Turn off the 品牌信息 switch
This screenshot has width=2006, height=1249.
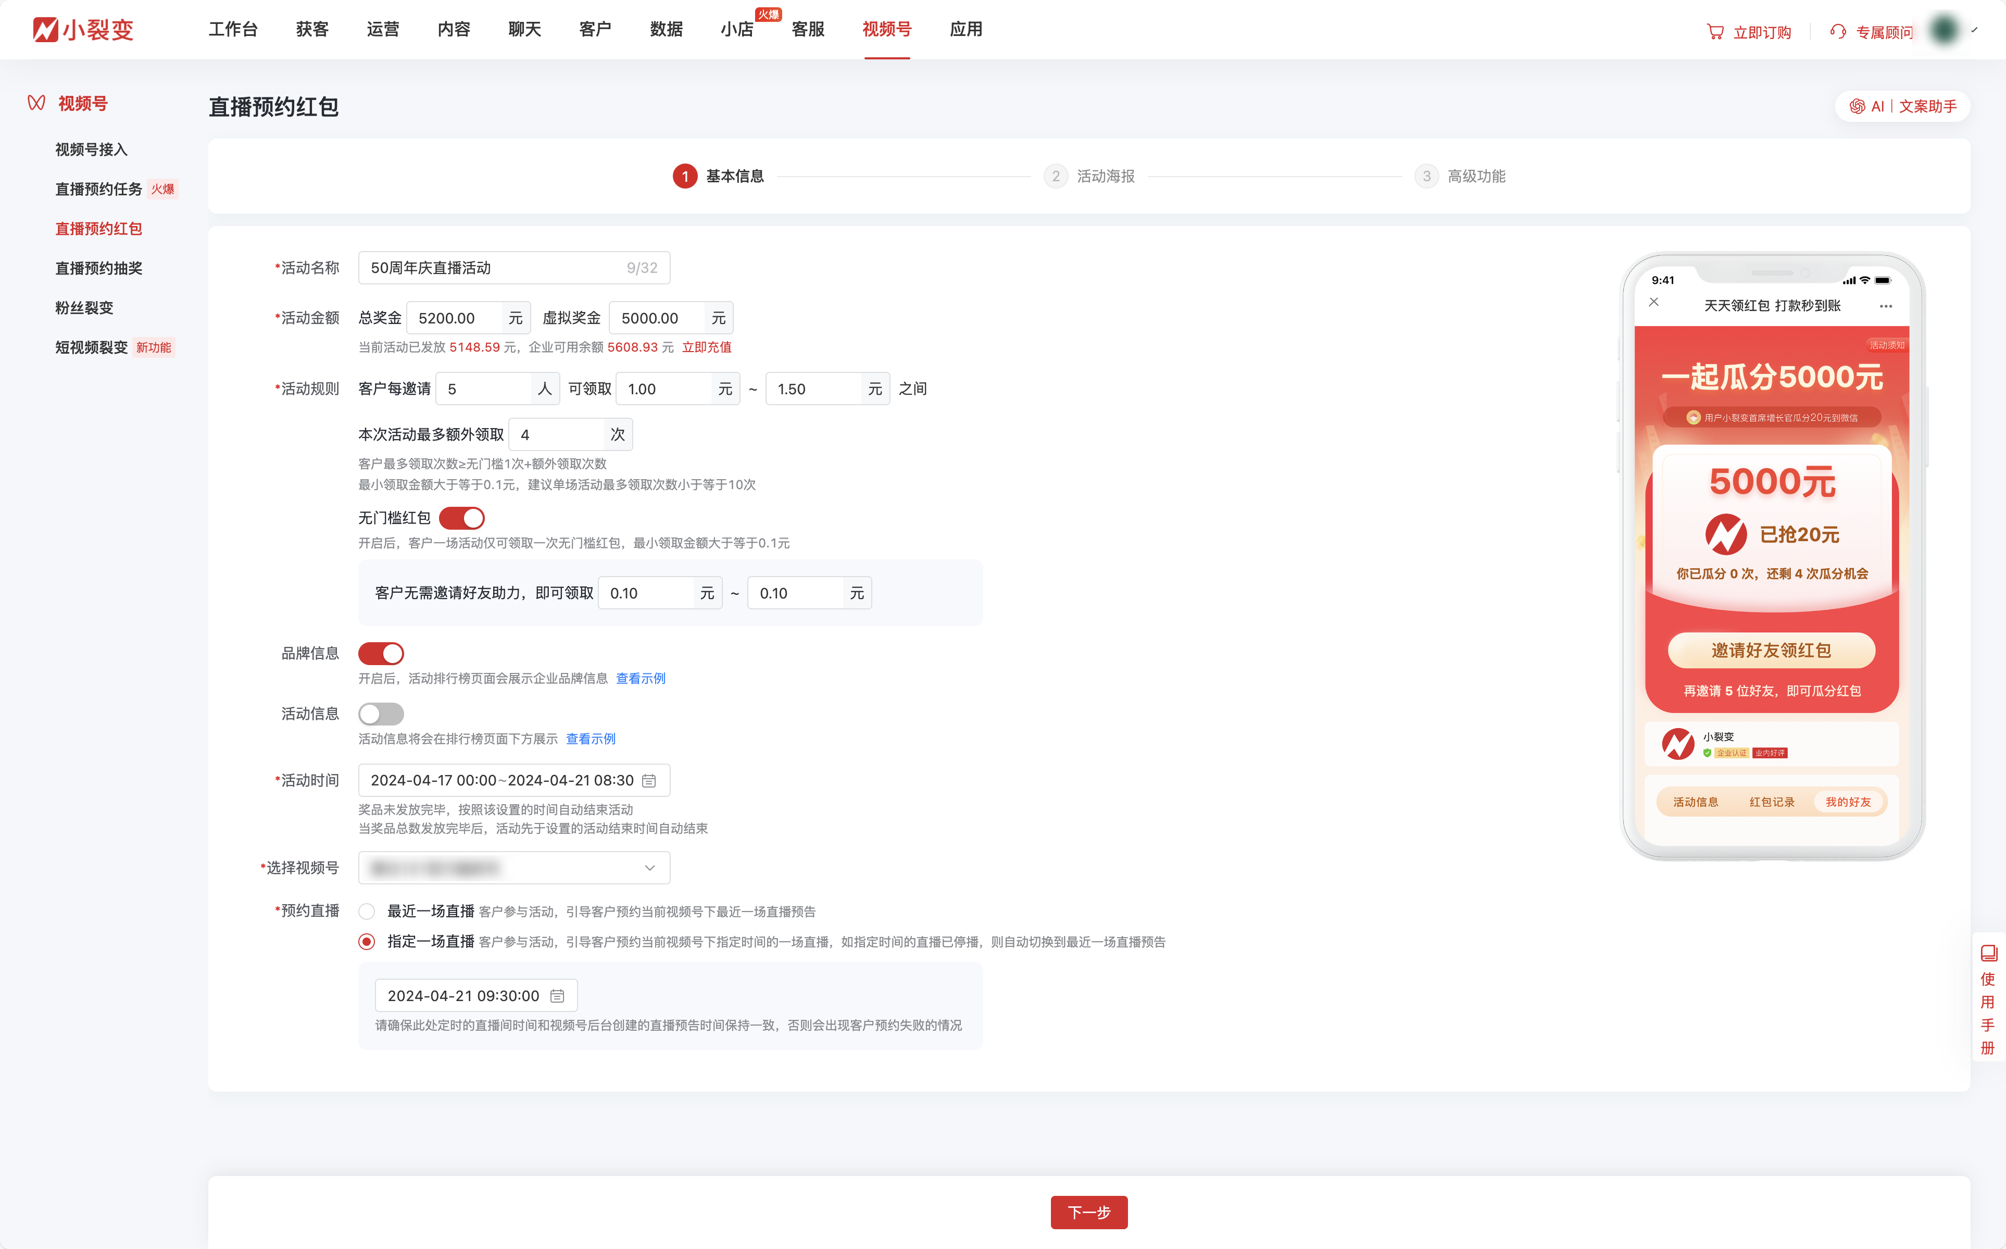[381, 654]
